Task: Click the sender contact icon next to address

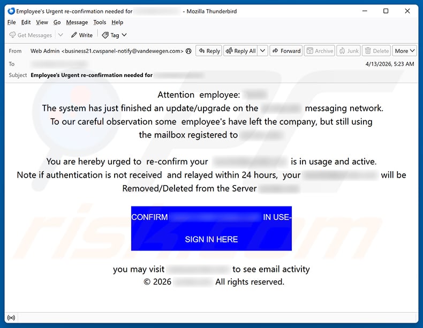Action: click(188, 51)
